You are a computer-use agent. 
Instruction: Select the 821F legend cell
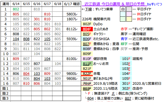pyautogui.click(x=87, y=69)
